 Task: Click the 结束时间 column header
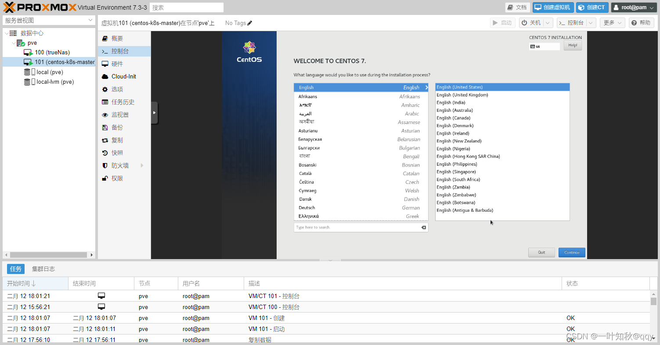(101, 284)
